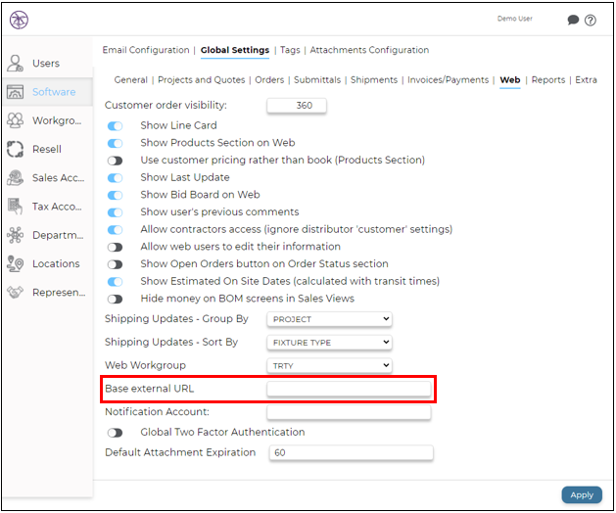Click Demo User account name
Image resolution: width=616 pixels, height=513 pixels.
pyautogui.click(x=515, y=19)
